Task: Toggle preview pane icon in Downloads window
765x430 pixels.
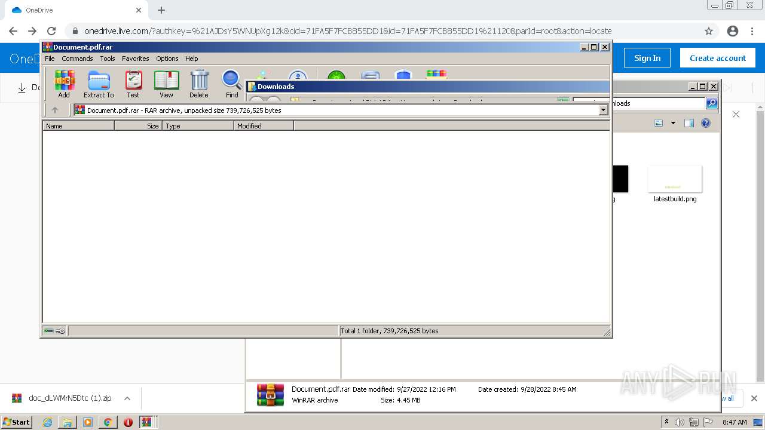Action: (689, 123)
